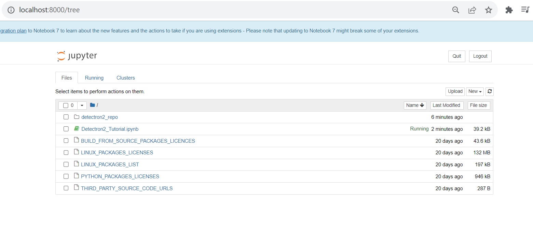Viewport: 533px width, 238px height.
Task: Refresh the notebook list
Action: (490, 91)
